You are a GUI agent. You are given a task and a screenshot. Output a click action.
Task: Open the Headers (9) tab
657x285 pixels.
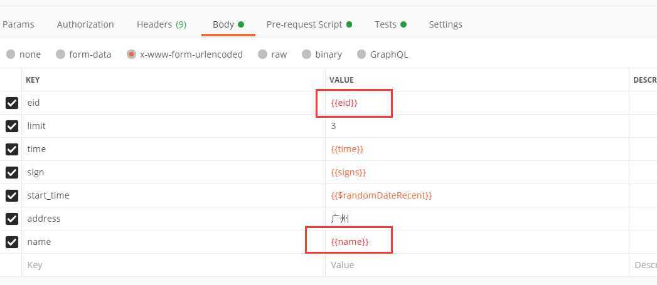click(161, 24)
